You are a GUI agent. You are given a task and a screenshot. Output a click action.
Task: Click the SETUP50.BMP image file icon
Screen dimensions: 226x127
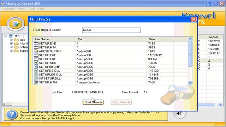pyautogui.click(x=36, y=67)
